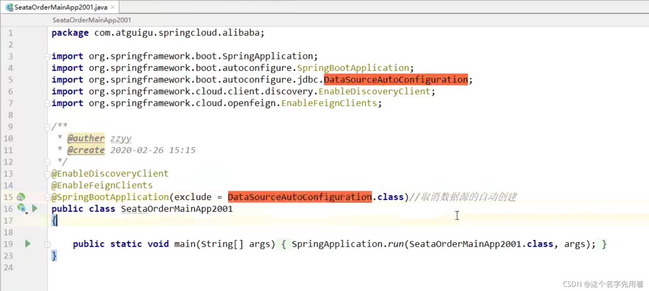Click the @SpringBootApplication annotation
The width and height of the screenshot is (649, 291).
click(x=110, y=197)
